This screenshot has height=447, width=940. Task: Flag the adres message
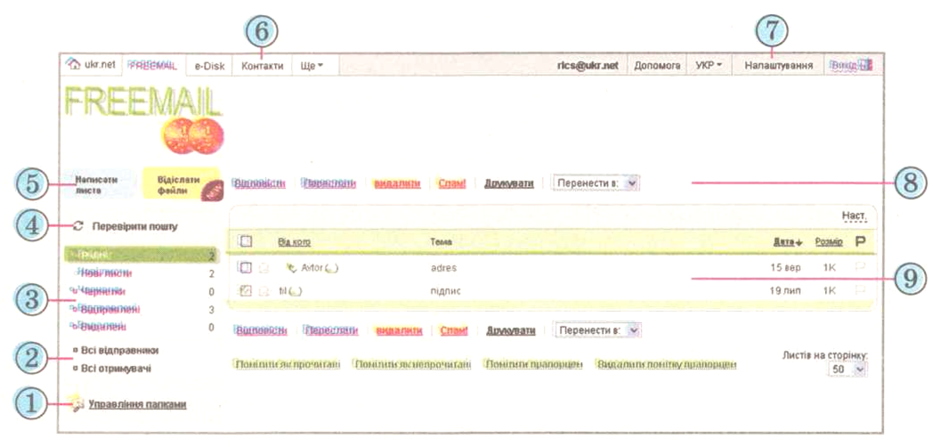861,268
